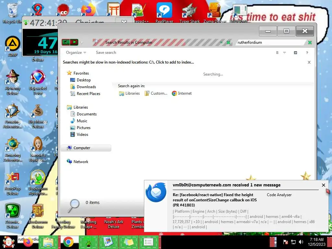Go forward using the Explorer forward arrow

coord(74,42)
